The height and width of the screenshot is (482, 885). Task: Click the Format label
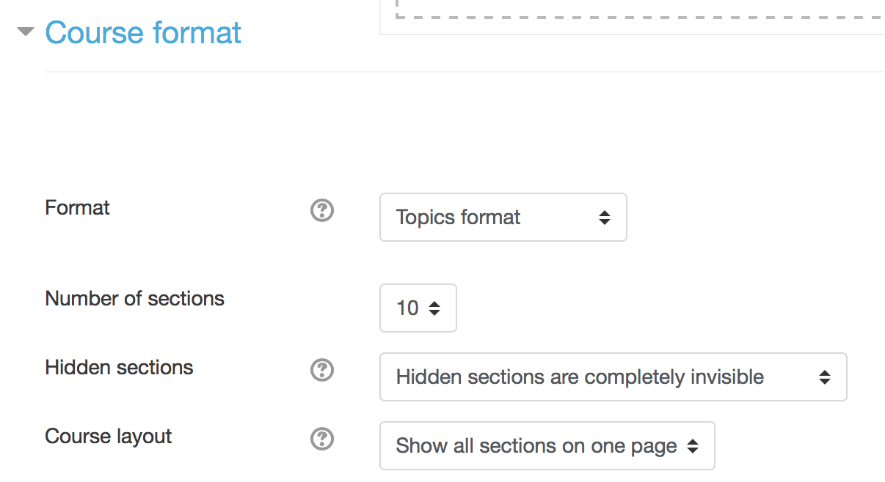[77, 208]
